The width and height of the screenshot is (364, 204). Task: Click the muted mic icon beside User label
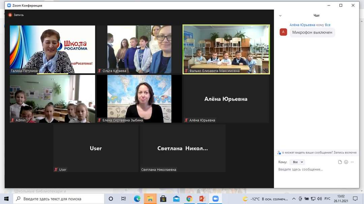click(56, 169)
